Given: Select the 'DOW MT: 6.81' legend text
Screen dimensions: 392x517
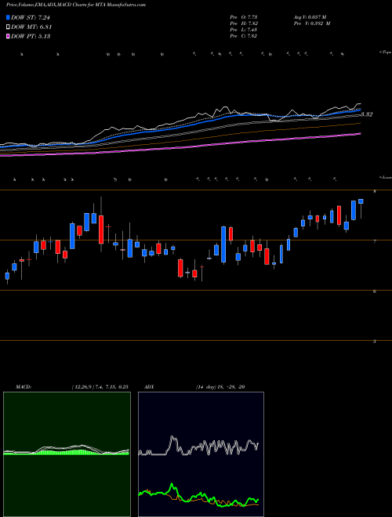Looking at the screenshot, I should [31, 27].
